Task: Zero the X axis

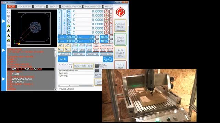Action: 69,11
